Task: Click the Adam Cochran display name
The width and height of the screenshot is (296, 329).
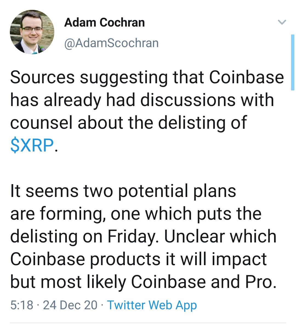Action: click(104, 22)
